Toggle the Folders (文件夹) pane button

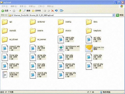point(37,11)
